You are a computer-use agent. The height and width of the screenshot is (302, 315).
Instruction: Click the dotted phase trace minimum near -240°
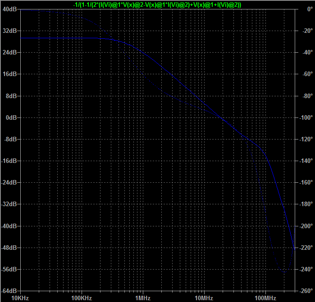[284, 272]
